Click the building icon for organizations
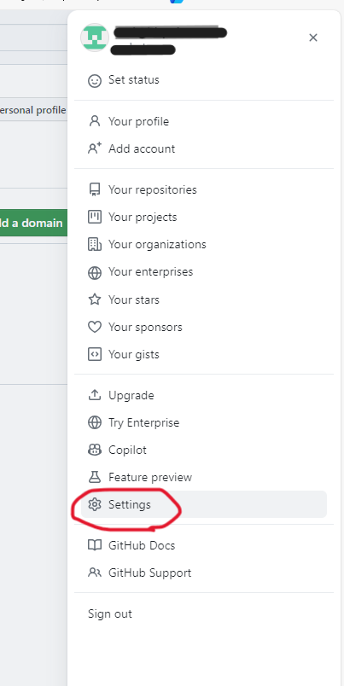 pyautogui.click(x=95, y=244)
